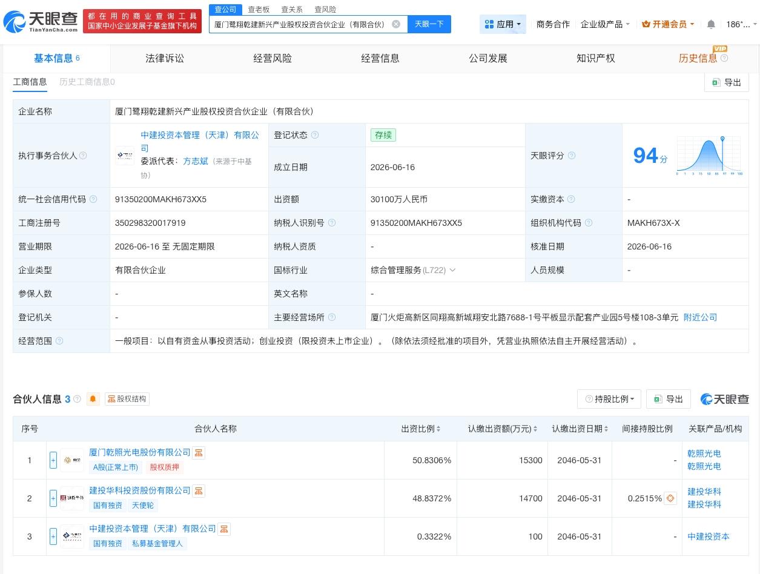Open the 应用 dropdown menu

tap(503, 24)
